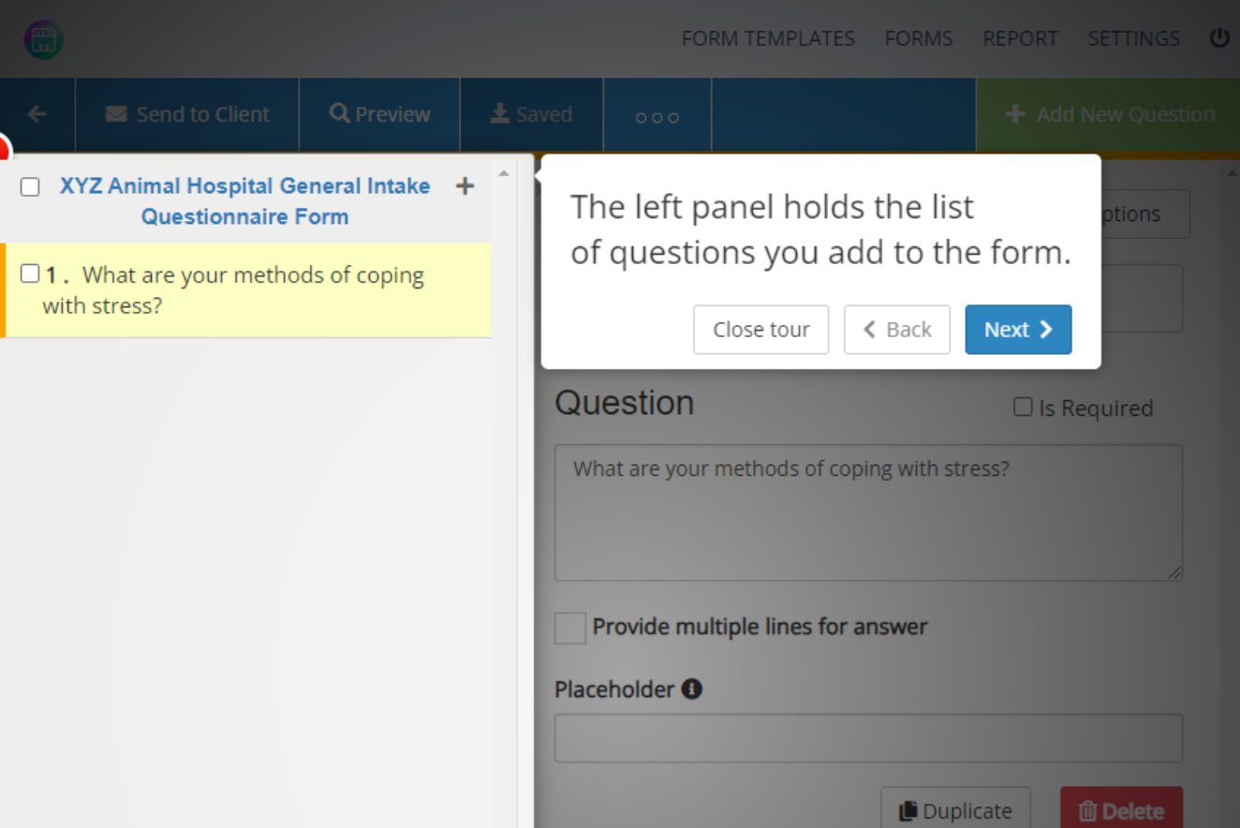Open SETTINGS from the top navigation

pos(1133,38)
